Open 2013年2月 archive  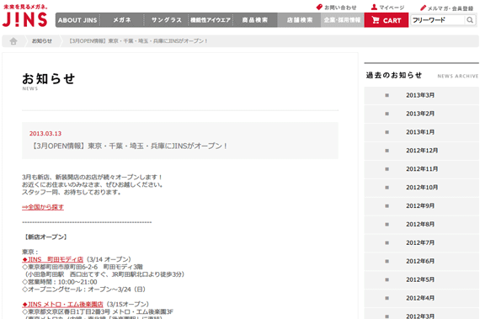[421, 114]
